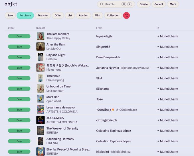Click the To column header
194x156 pixels.
(157, 28)
